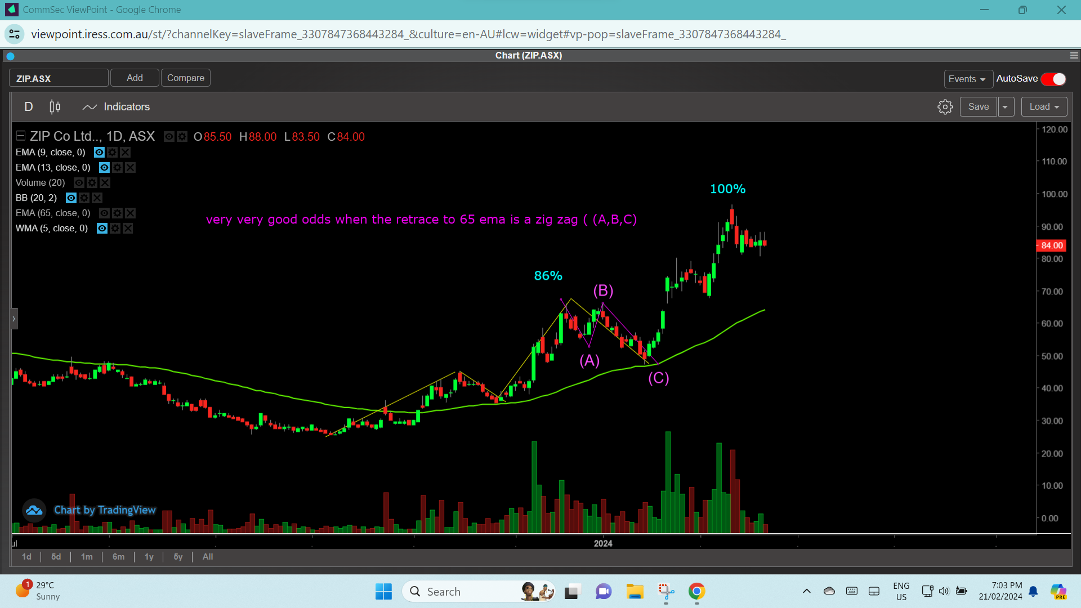Open settings for WMA (5, close, 0)
The height and width of the screenshot is (608, 1081).
tap(115, 229)
